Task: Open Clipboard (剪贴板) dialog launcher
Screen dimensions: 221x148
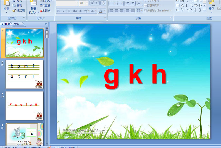Action: coord(24,18)
